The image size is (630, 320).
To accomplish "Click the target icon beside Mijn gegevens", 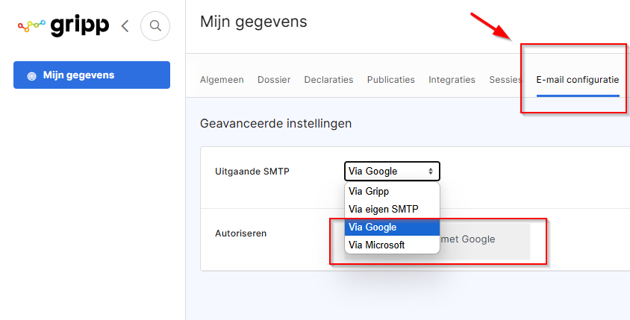I will click(31, 75).
